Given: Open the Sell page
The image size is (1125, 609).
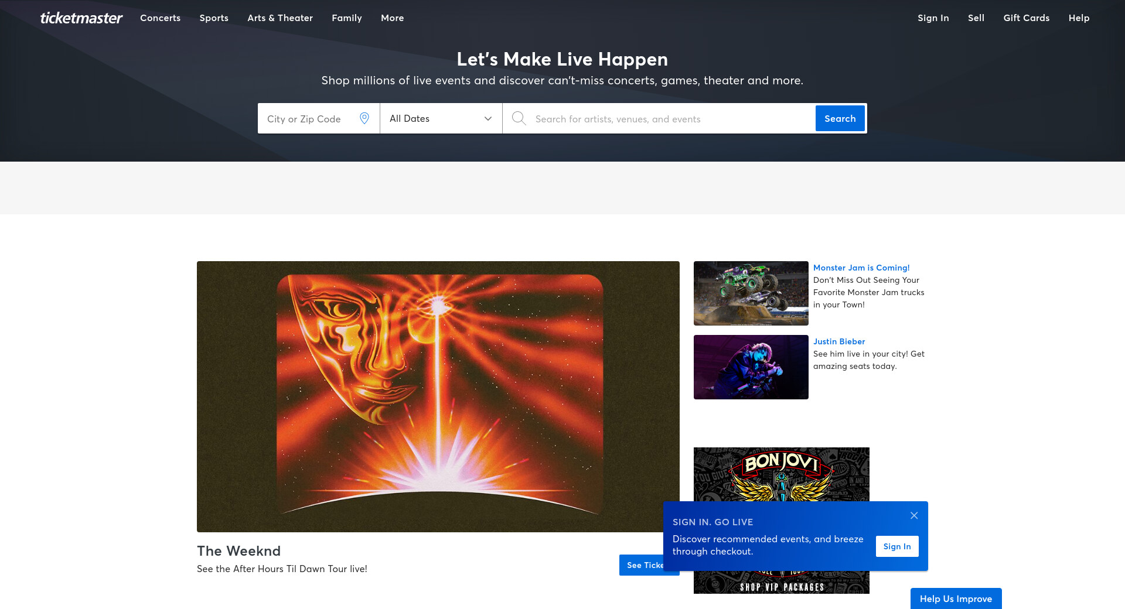Looking at the screenshot, I should (976, 18).
